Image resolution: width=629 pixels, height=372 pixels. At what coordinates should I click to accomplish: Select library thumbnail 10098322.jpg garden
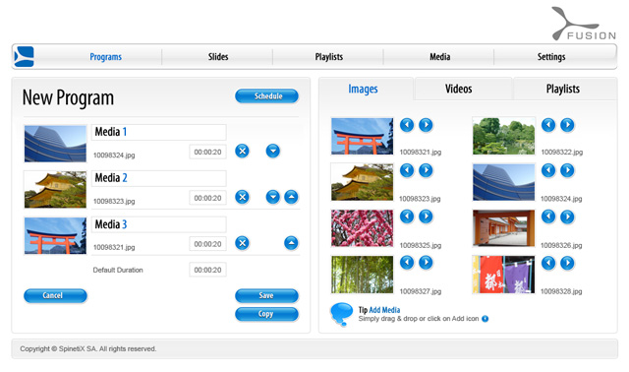point(504,136)
